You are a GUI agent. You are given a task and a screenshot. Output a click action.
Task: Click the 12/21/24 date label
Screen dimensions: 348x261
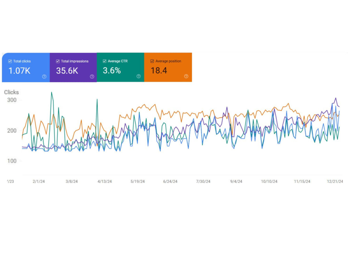point(335,182)
